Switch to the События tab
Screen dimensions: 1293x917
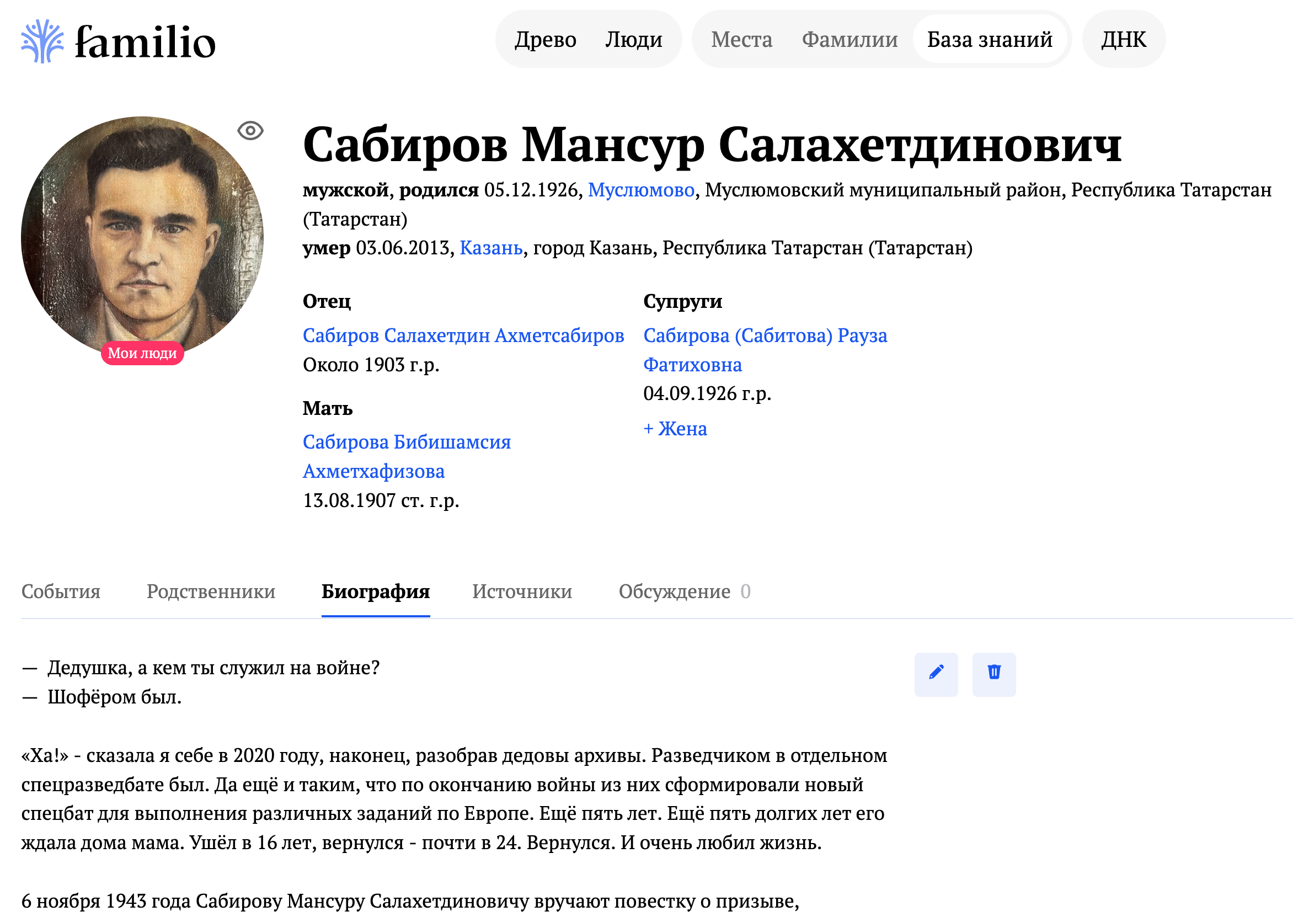[x=60, y=591]
